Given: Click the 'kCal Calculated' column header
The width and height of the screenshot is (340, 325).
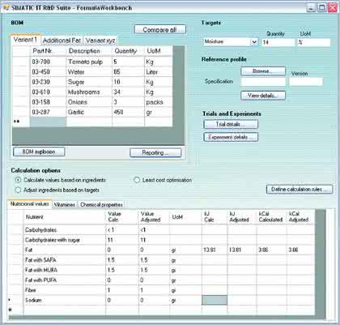Looking at the screenshot, I should pyautogui.click(x=271, y=217).
